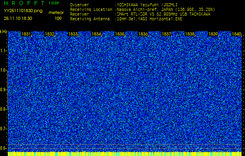Click the 0.8 frequency axis label
Image resolution: width=245 pixels, height=156 pixels.
[x=3, y=109]
